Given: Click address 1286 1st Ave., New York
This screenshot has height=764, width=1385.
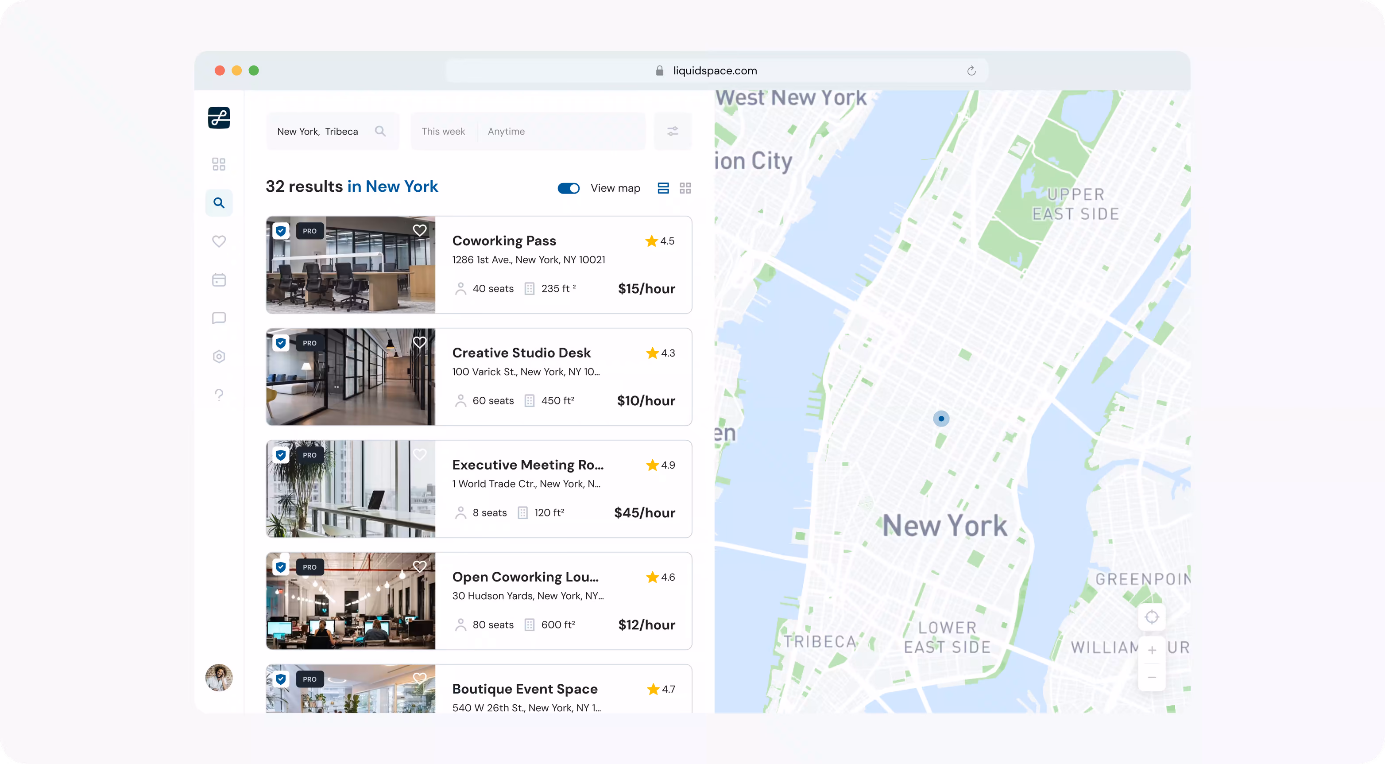Looking at the screenshot, I should [x=529, y=260].
